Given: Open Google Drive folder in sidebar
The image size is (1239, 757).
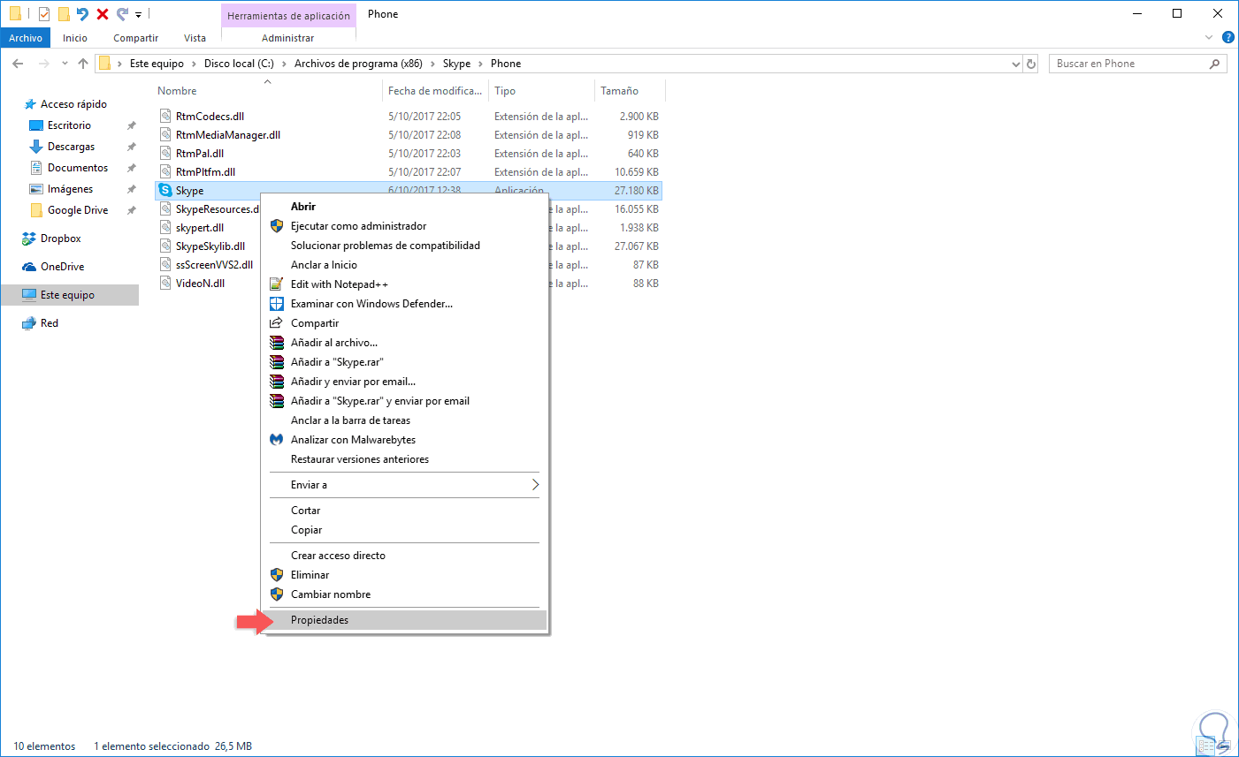Looking at the screenshot, I should 78,210.
